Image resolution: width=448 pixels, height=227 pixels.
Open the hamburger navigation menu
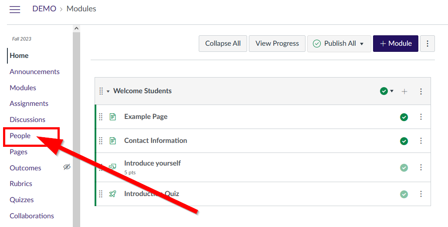(15, 10)
